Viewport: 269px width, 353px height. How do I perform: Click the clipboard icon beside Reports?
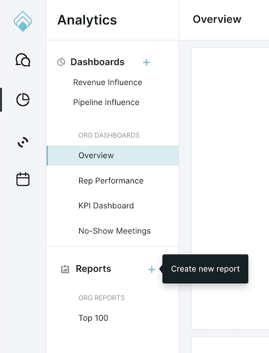click(x=65, y=269)
